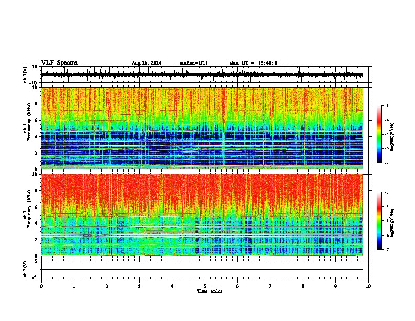The width and height of the screenshot is (415, 321).
Task: Click the time axis tick label '5'
Action: [x=205, y=286]
